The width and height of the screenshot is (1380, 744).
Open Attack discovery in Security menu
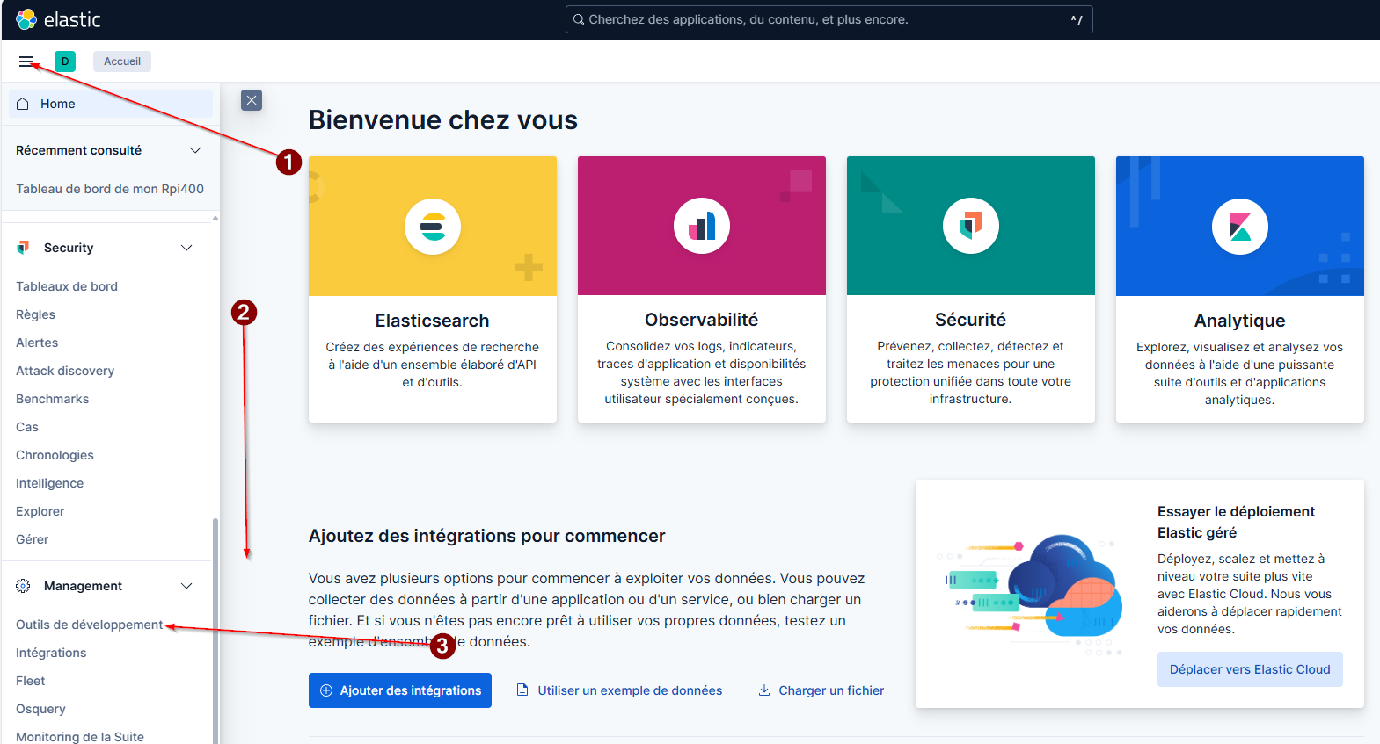tap(65, 371)
